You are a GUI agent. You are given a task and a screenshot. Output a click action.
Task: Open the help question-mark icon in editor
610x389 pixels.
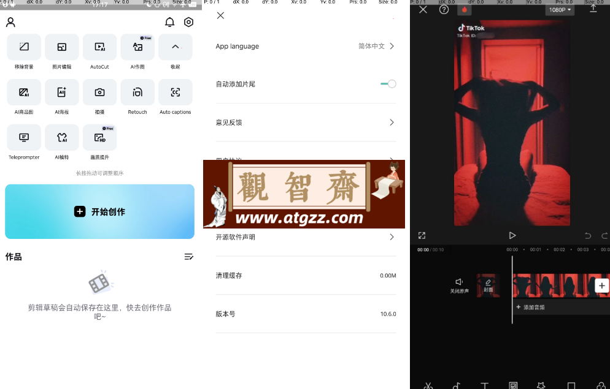pos(444,10)
